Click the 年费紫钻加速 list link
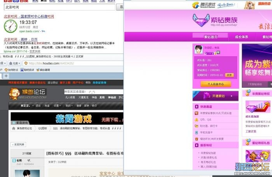 coord(208,153)
